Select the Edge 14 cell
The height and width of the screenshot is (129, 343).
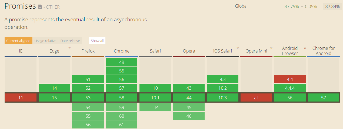pyautogui.click(x=54, y=88)
